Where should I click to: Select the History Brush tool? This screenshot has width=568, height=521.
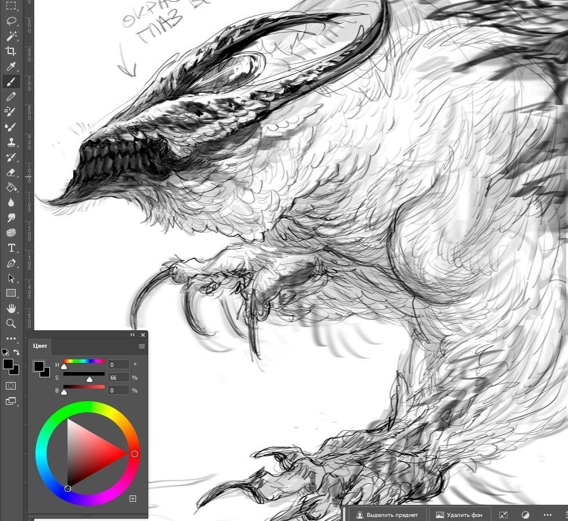click(x=11, y=157)
